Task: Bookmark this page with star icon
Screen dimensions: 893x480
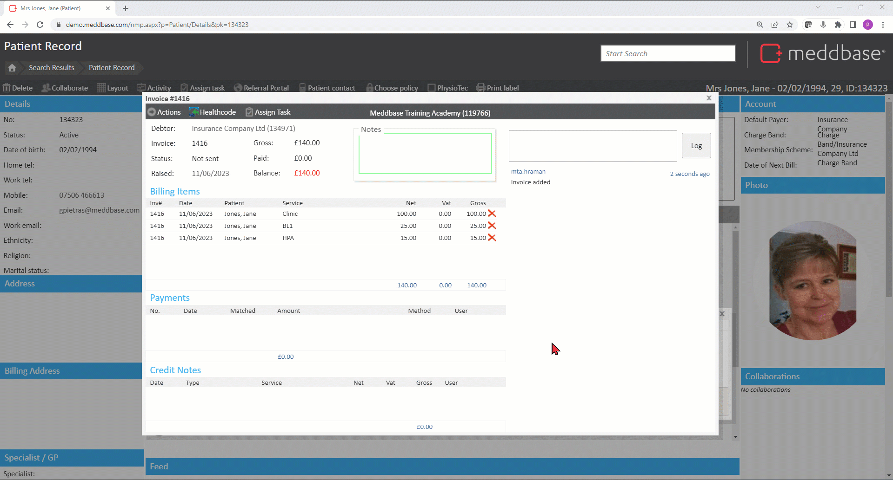Action: (x=790, y=25)
